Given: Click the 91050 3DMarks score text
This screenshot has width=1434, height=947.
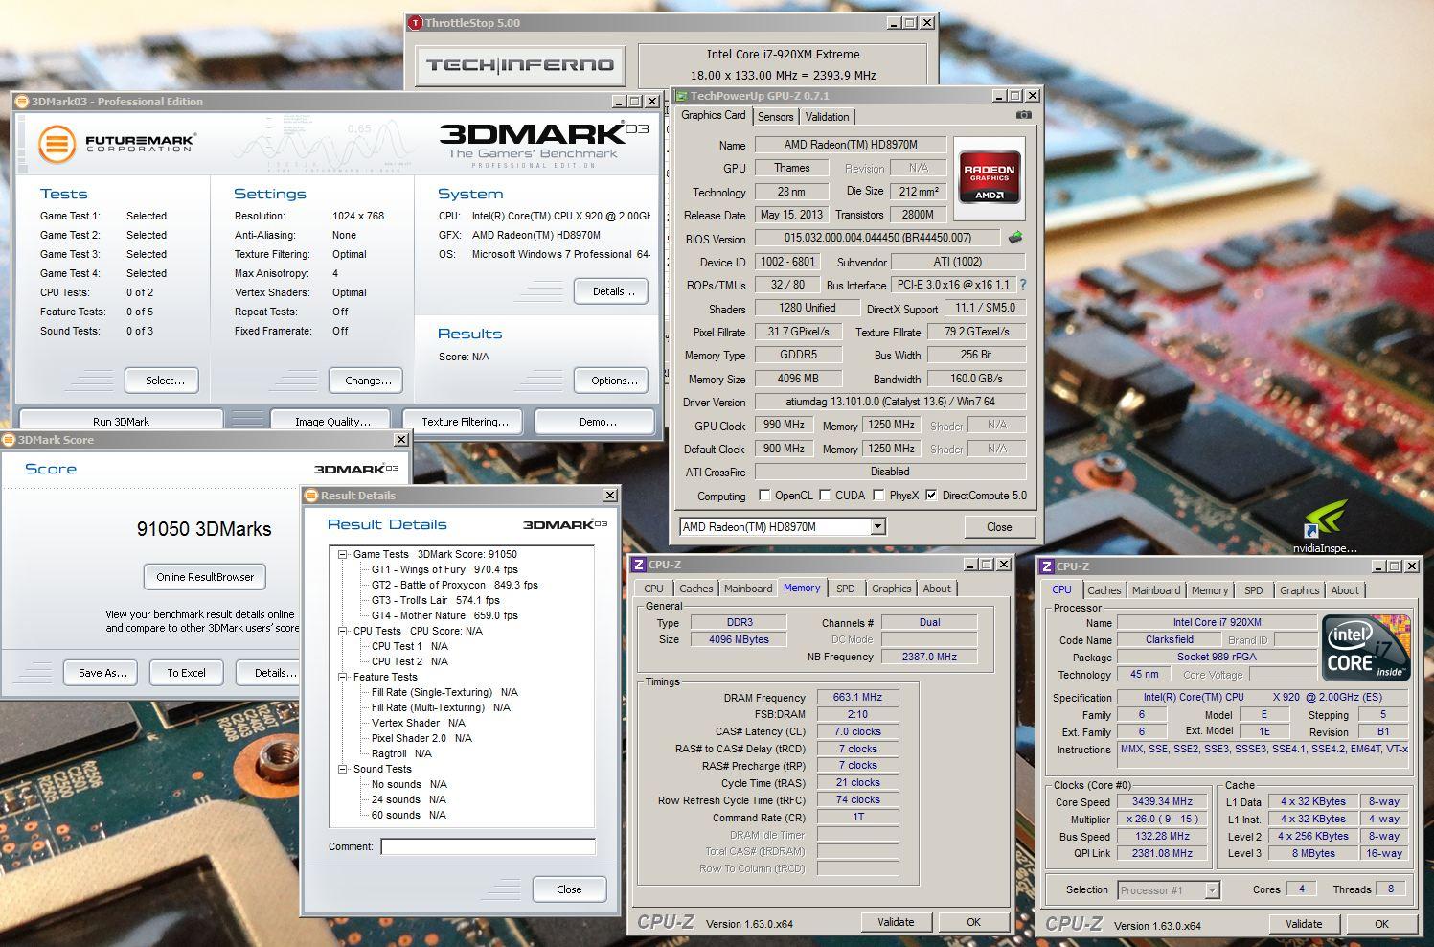Looking at the screenshot, I should (204, 529).
